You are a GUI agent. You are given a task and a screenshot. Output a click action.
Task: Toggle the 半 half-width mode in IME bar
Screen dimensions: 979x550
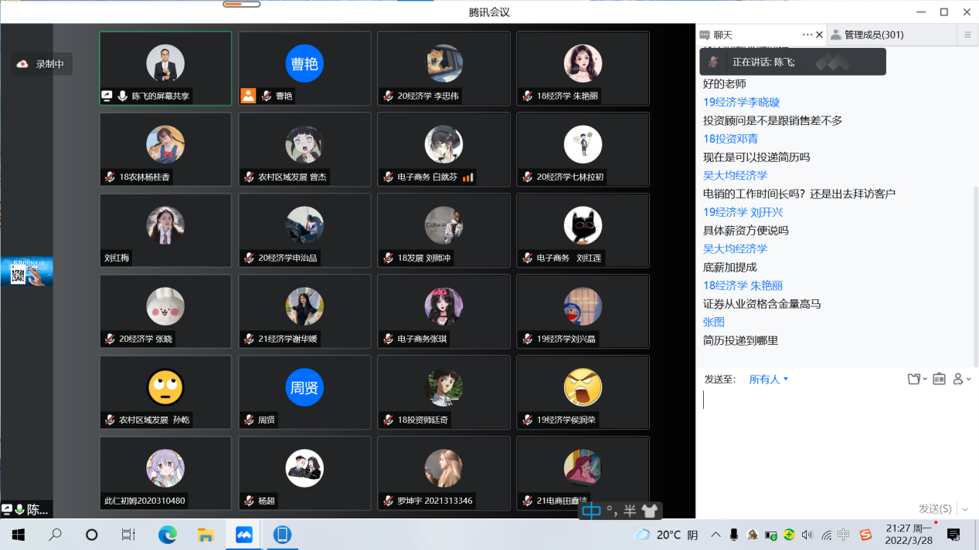tap(630, 511)
